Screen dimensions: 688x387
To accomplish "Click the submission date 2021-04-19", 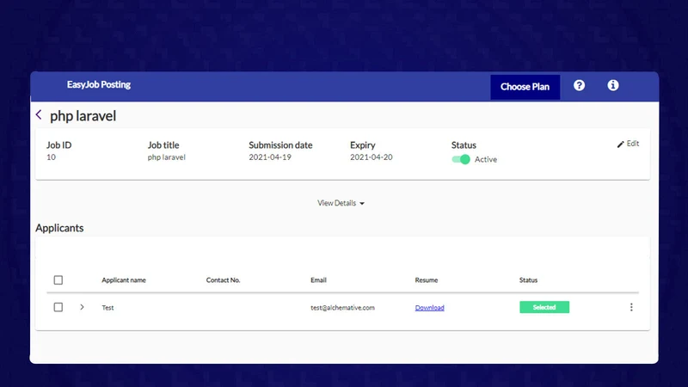I will click(x=270, y=157).
